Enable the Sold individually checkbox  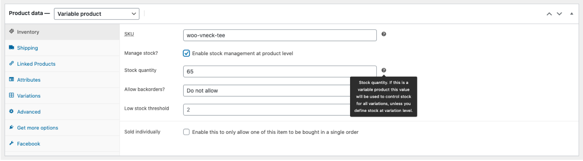(187, 132)
